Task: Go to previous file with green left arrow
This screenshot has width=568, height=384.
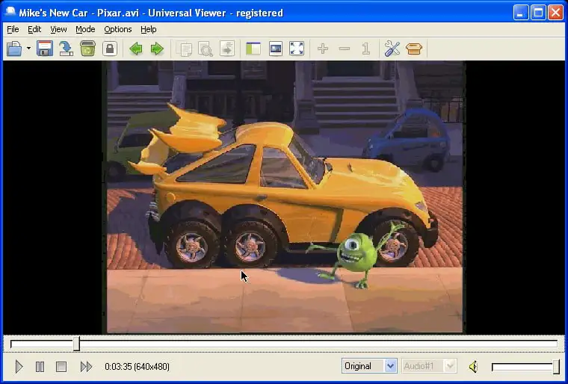Action: 135,49
